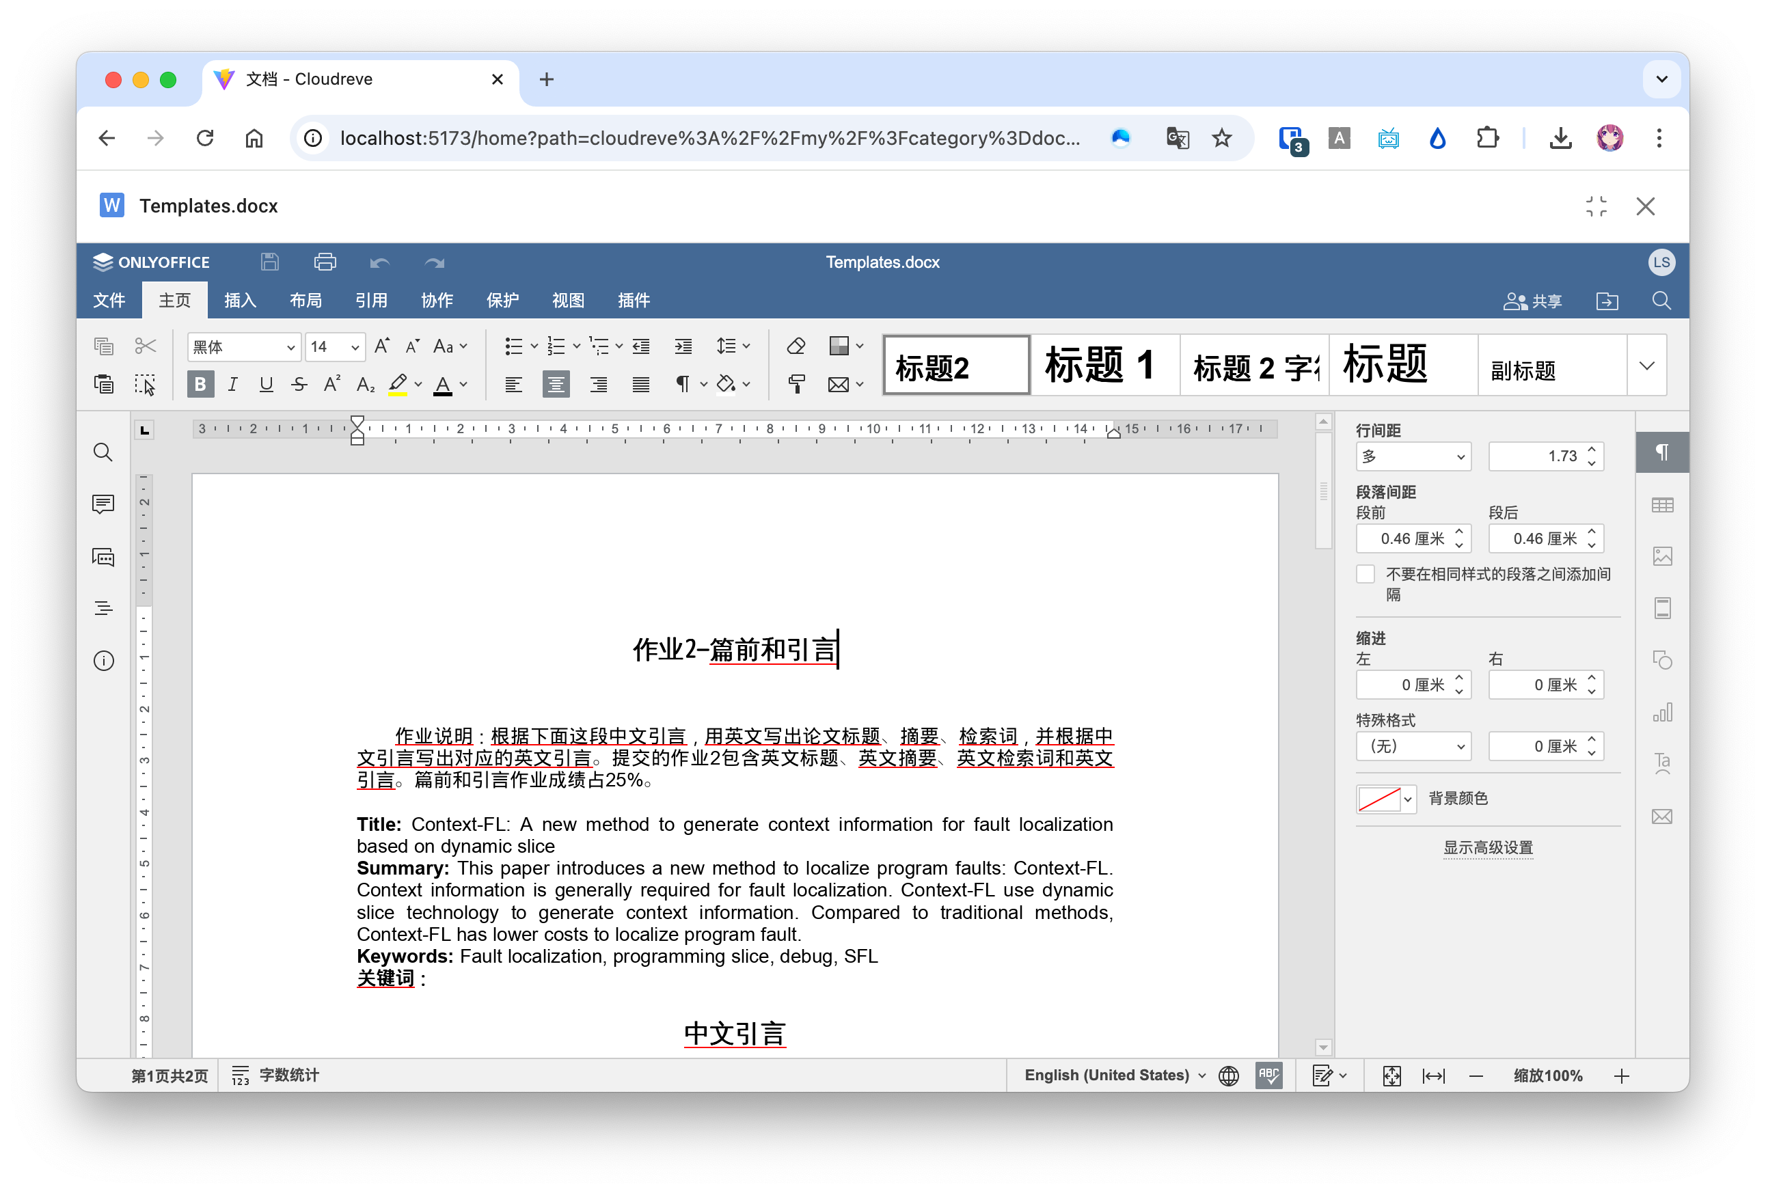Open image settings panel icon
Viewport: 1766px width, 1193px height.
point(1663,556)
